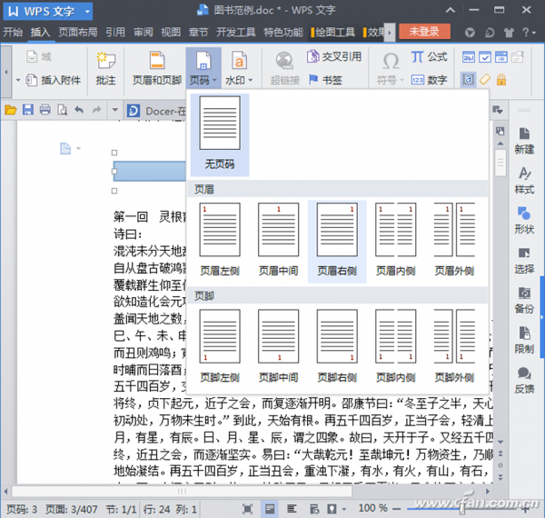Open the 选择 selection sidebar panel

524,261
